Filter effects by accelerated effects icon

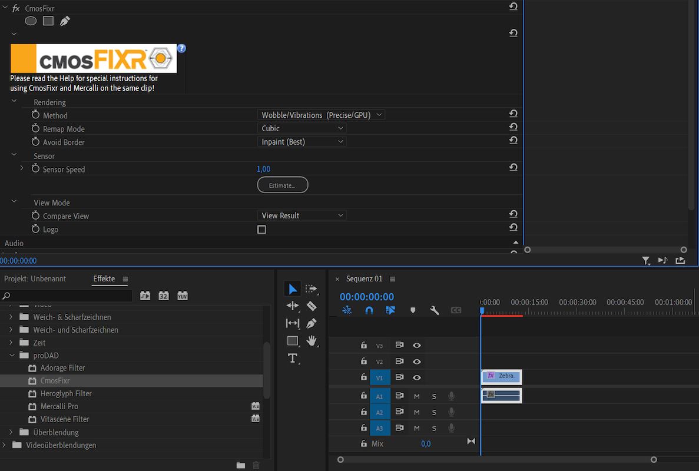(145, 296)
